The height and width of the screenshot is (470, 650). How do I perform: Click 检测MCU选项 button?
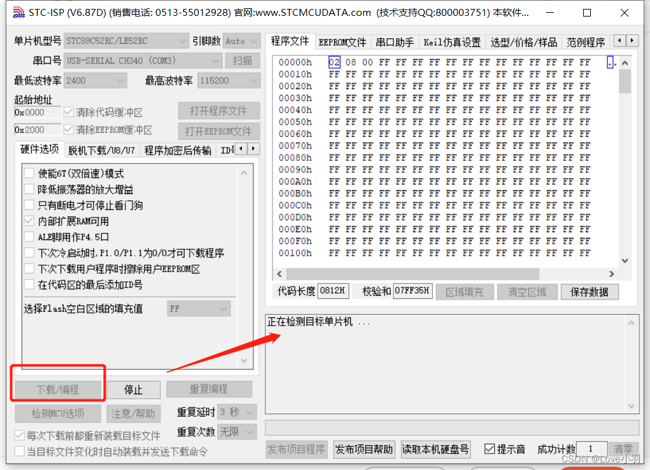[x=58, y=413]
